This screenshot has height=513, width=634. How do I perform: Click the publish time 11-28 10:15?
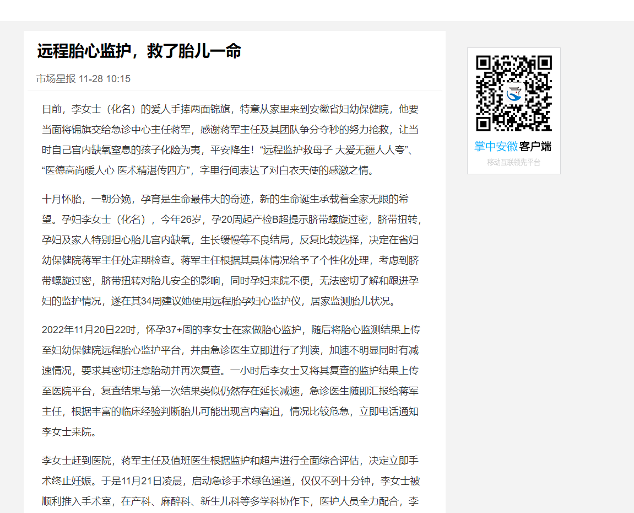point(104,78)
